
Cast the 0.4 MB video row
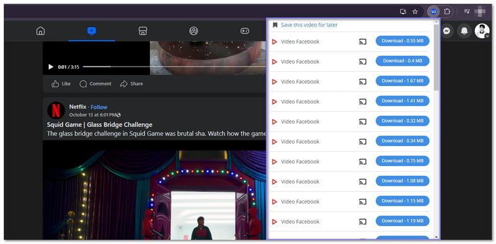[x=363, y=62]
